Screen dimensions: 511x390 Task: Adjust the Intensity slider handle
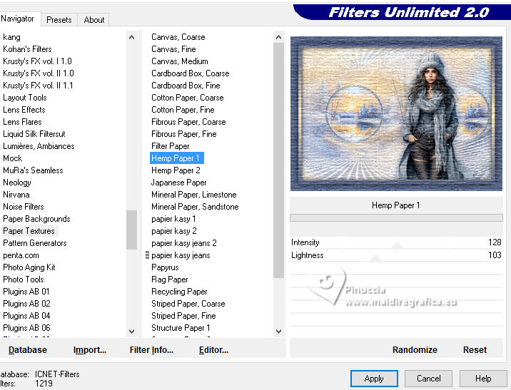(397, 246)
